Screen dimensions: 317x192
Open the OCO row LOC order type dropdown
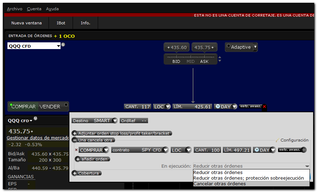coord(188,150)
